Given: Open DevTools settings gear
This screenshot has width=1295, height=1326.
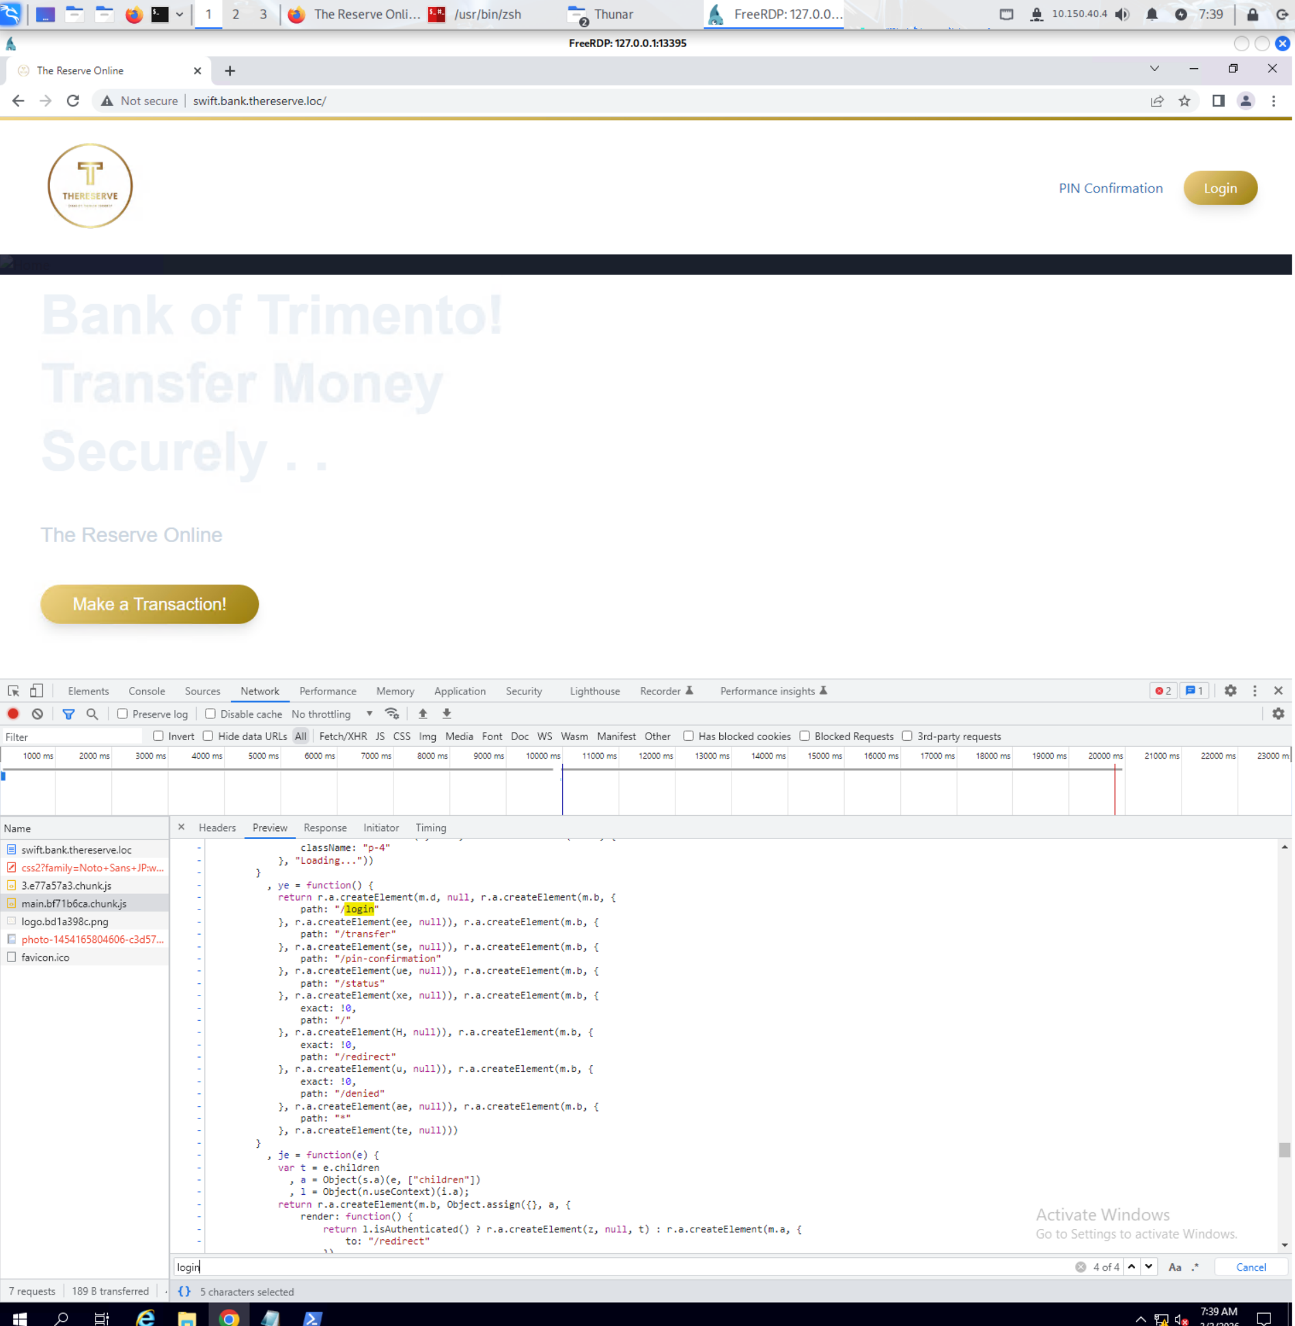Looking at the screenshot, I should coord(1230,691).
